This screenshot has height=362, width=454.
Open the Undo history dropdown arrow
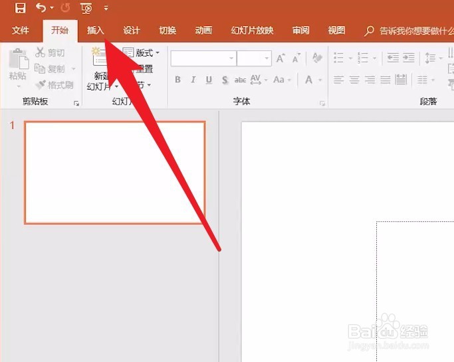52,8
